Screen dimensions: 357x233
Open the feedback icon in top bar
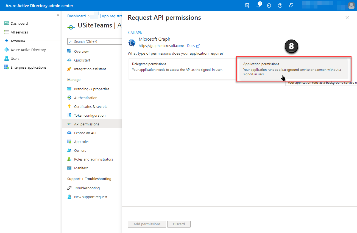291,5
